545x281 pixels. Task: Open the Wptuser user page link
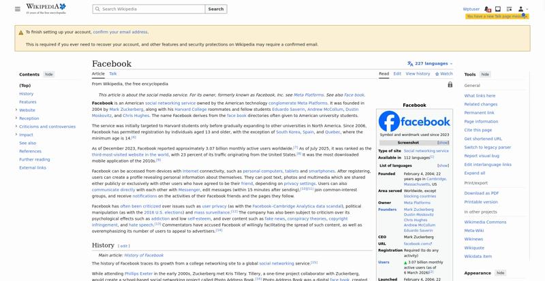click(471, 9)
